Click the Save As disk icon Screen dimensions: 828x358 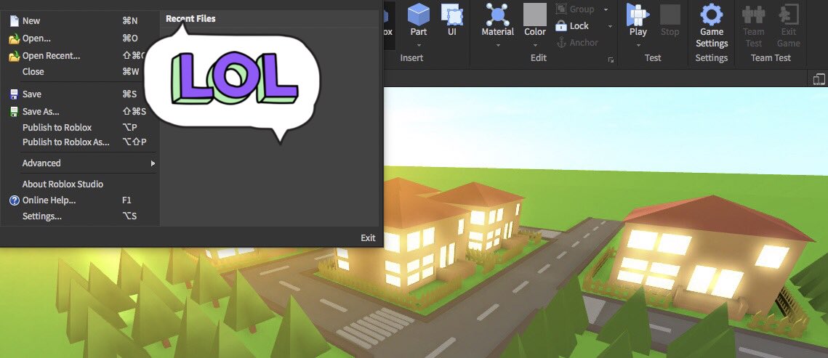pos(15,112)
